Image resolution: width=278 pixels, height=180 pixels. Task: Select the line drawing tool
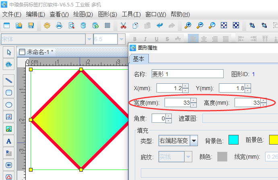point(9,80)
